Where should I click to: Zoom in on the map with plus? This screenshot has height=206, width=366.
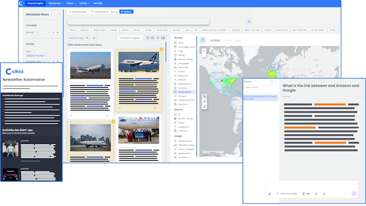204,51
